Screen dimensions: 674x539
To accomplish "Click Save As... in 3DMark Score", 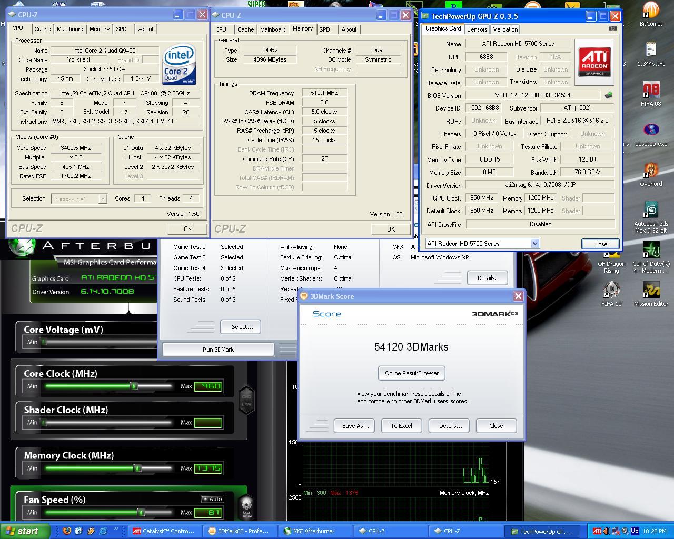I will 355,426.
